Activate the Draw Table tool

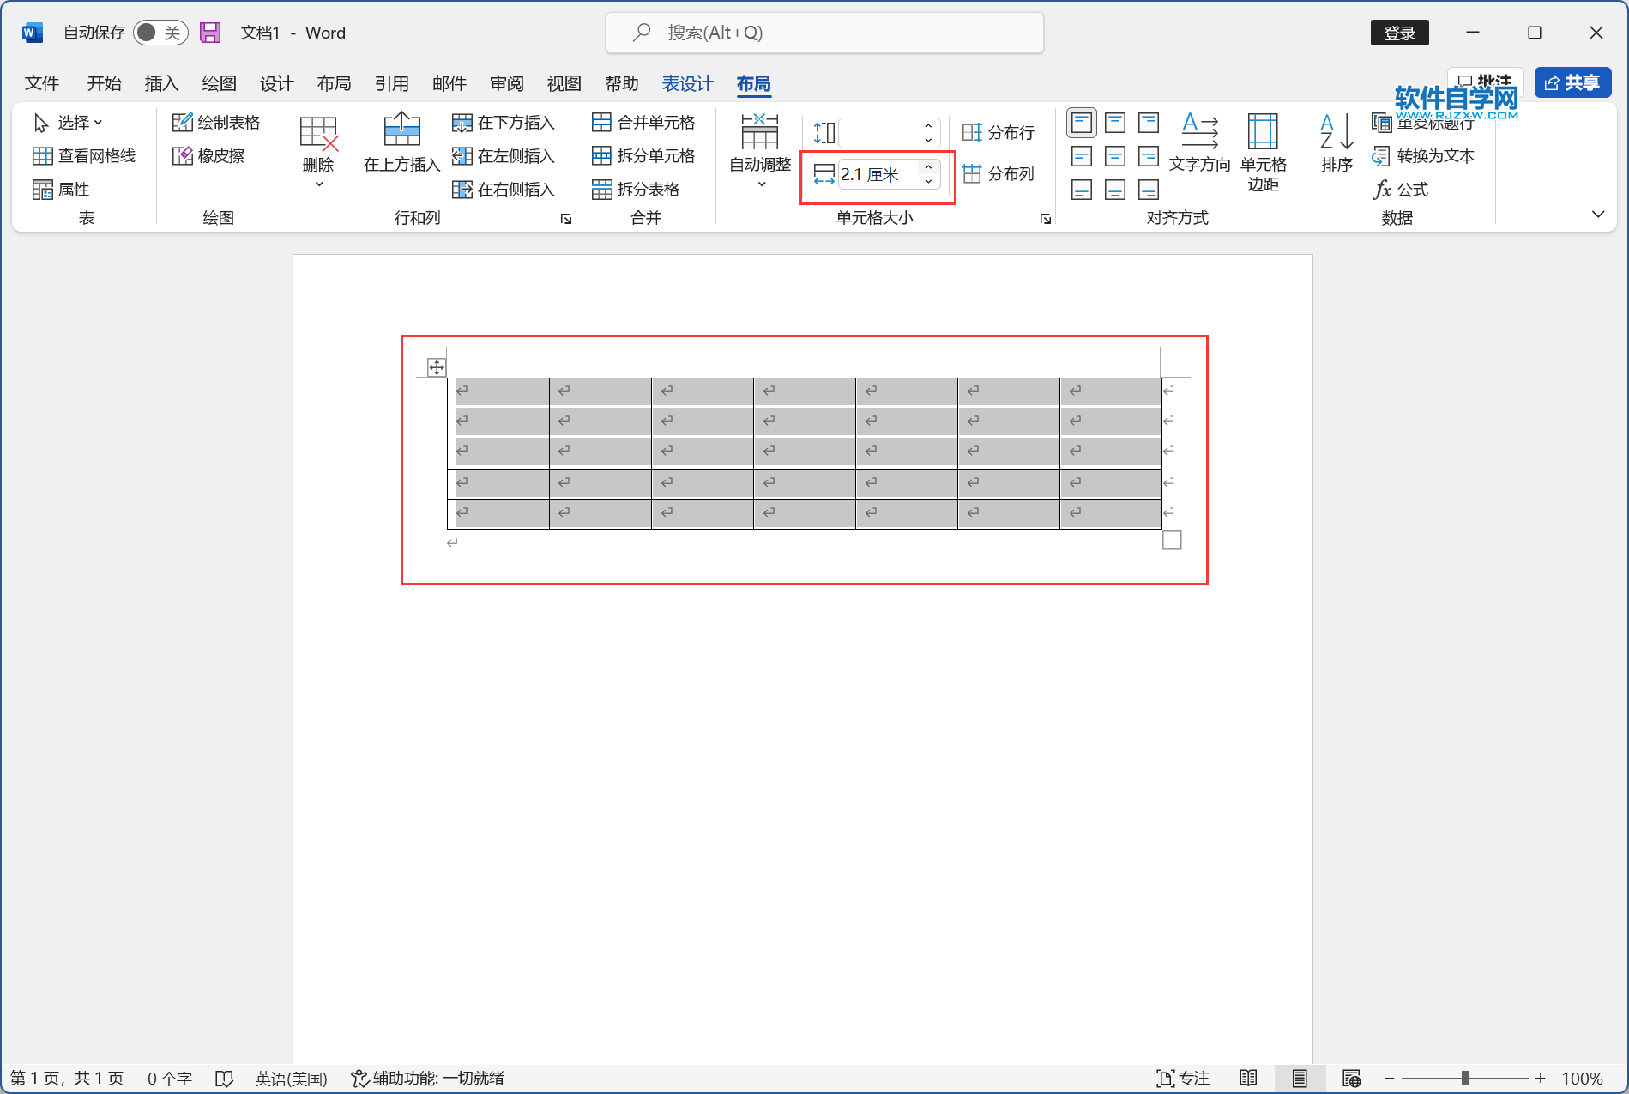tap(217, 122)
